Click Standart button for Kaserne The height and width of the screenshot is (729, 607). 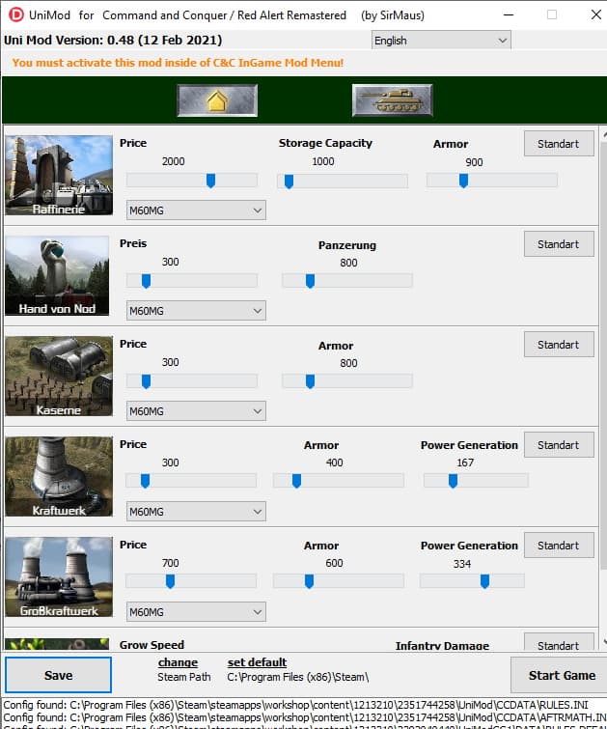(x=559, y=345)
